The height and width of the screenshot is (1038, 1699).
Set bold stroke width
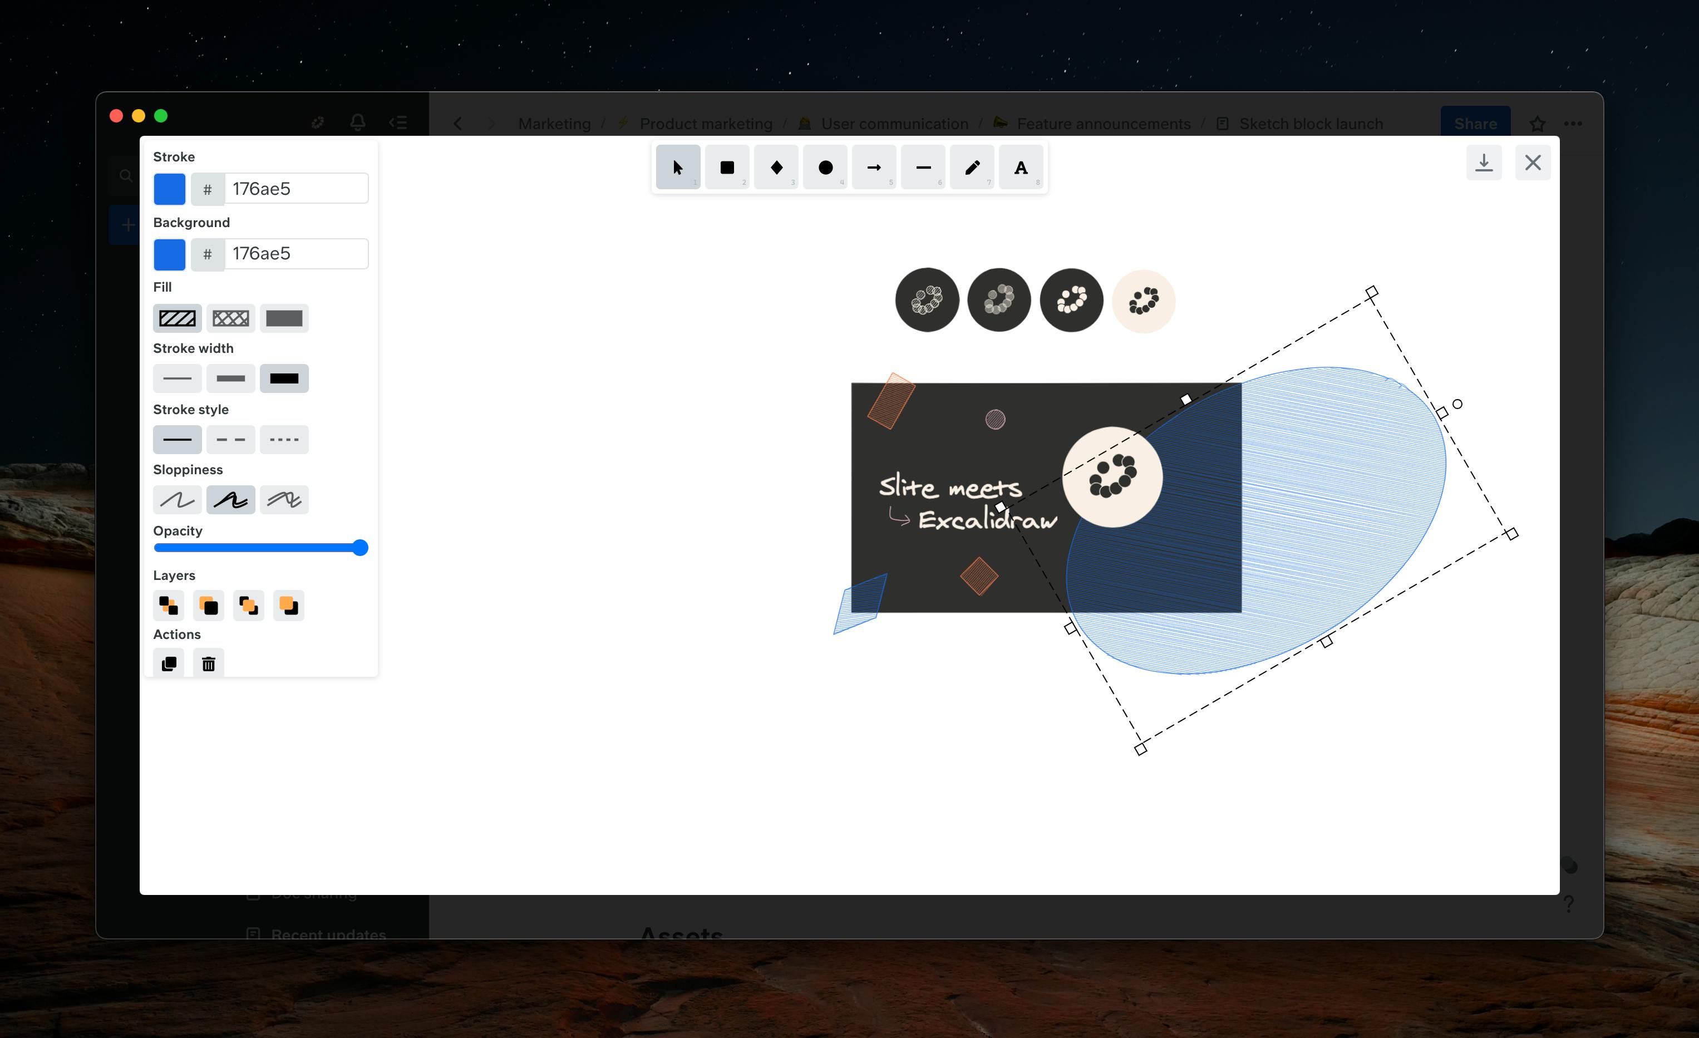coord(230,378)
